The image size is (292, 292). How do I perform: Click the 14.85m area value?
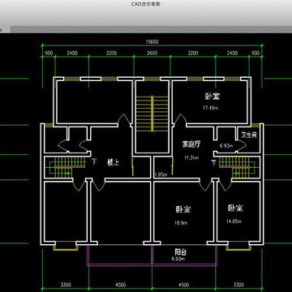tap(234, 221)
